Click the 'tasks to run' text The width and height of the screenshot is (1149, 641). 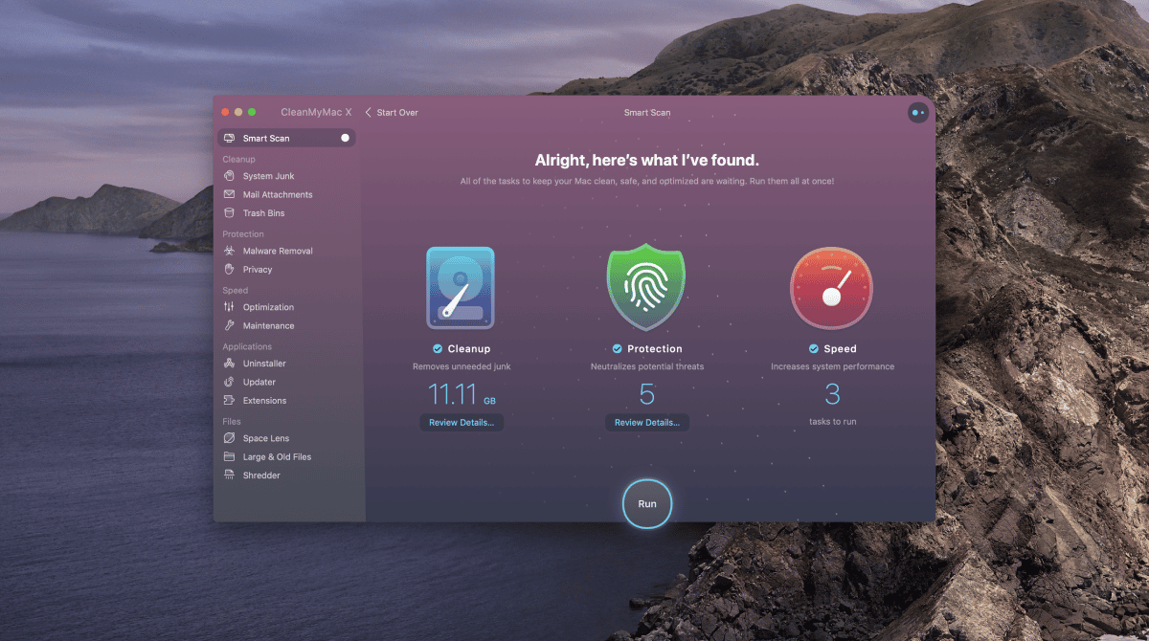832,422
